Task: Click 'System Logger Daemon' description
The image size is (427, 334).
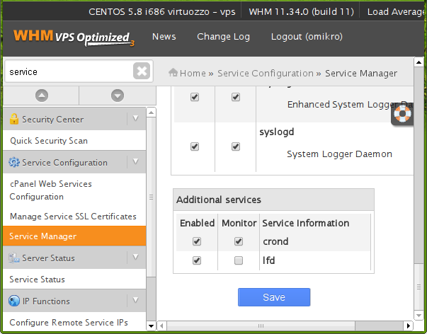Action: tap(339, 154)
